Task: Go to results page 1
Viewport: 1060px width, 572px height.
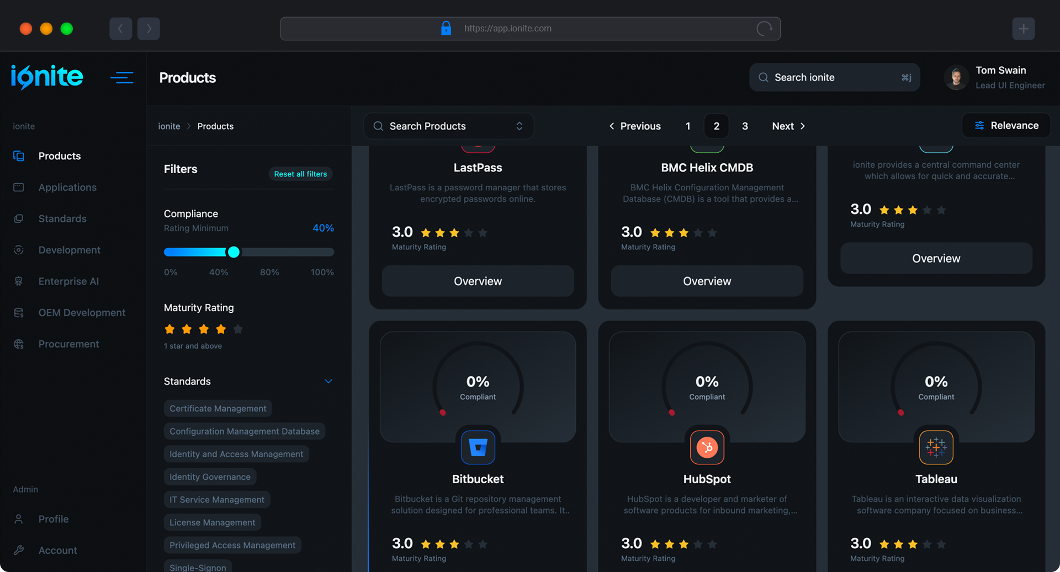Action: point(688,126)
